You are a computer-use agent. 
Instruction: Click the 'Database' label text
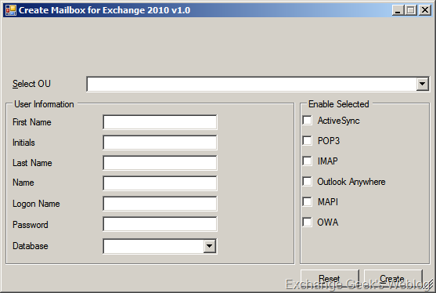coord(31,246)
